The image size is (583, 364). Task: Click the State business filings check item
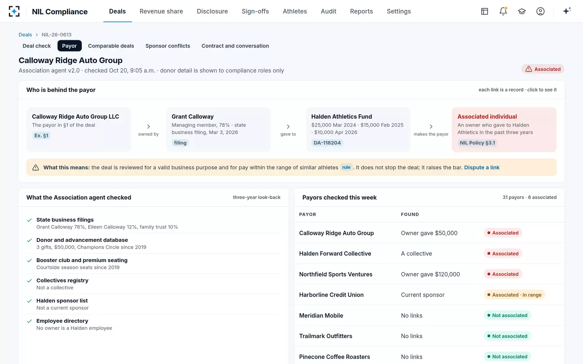click(x=153, y=223)
